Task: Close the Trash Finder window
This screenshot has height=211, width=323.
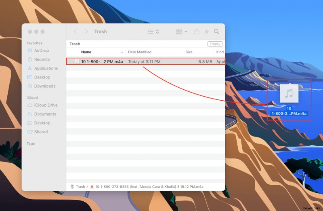Action: tap(30, 32)
